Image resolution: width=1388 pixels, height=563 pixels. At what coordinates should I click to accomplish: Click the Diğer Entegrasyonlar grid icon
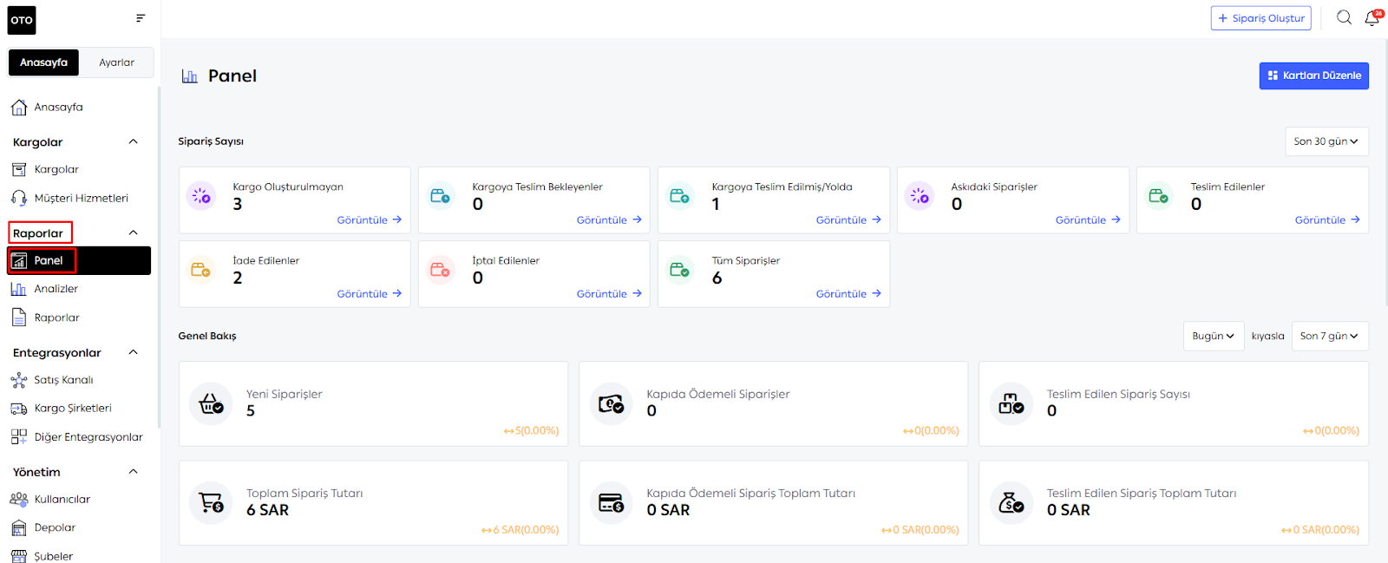point(19,437)
